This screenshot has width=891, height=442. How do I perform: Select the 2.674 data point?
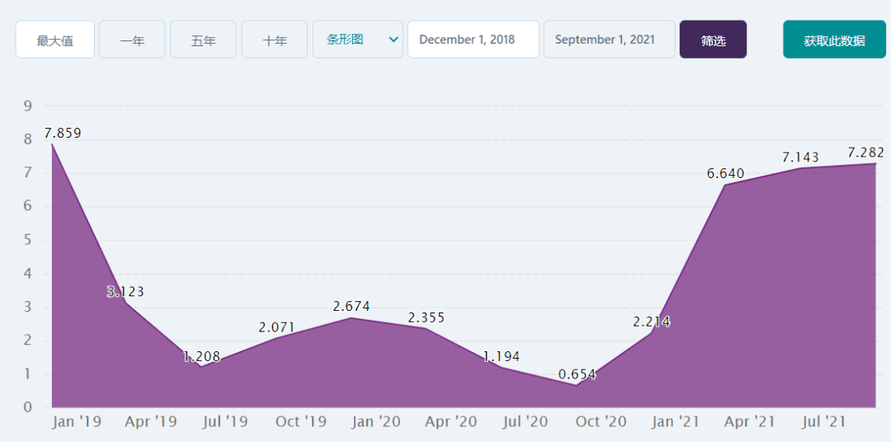click(351, 317)
